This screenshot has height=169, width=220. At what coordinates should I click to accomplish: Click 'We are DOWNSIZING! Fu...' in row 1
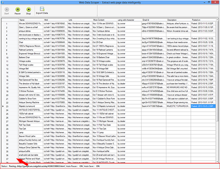pos(31,24)
